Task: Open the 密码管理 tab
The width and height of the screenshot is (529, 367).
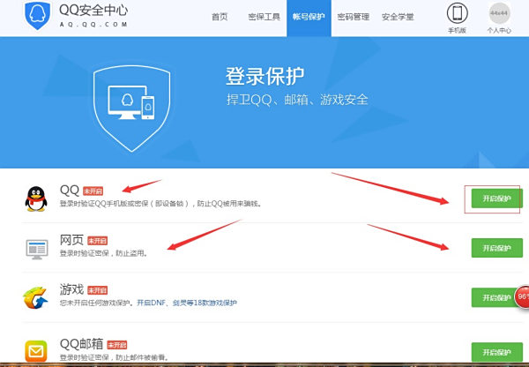Action: pos(354,17)
